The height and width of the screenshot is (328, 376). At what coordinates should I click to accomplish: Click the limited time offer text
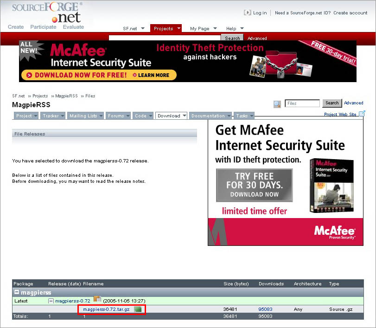point(255,211)
